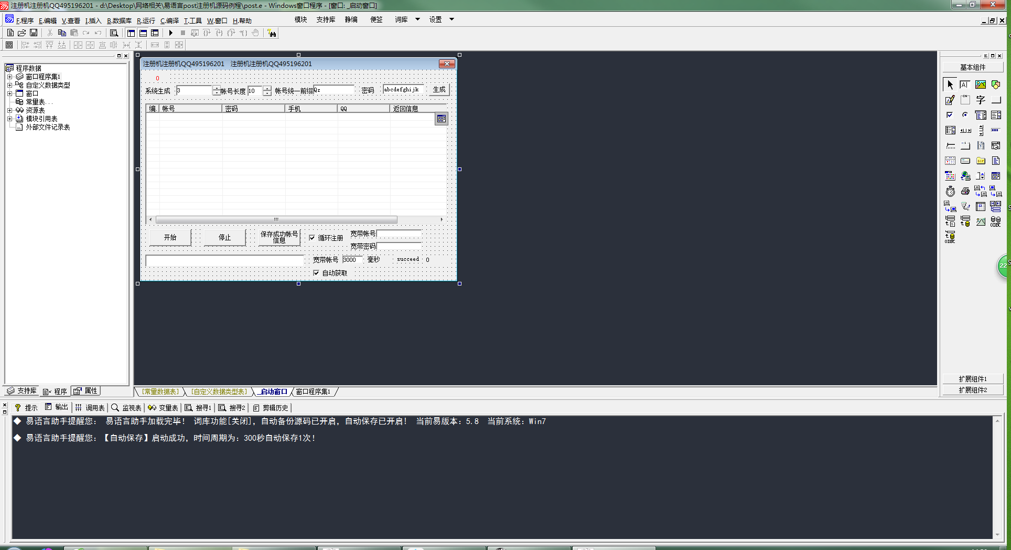The width and height of the screenshot is (1011, 550).
Task: Select the printer component icon
Action: click(965, 192)
